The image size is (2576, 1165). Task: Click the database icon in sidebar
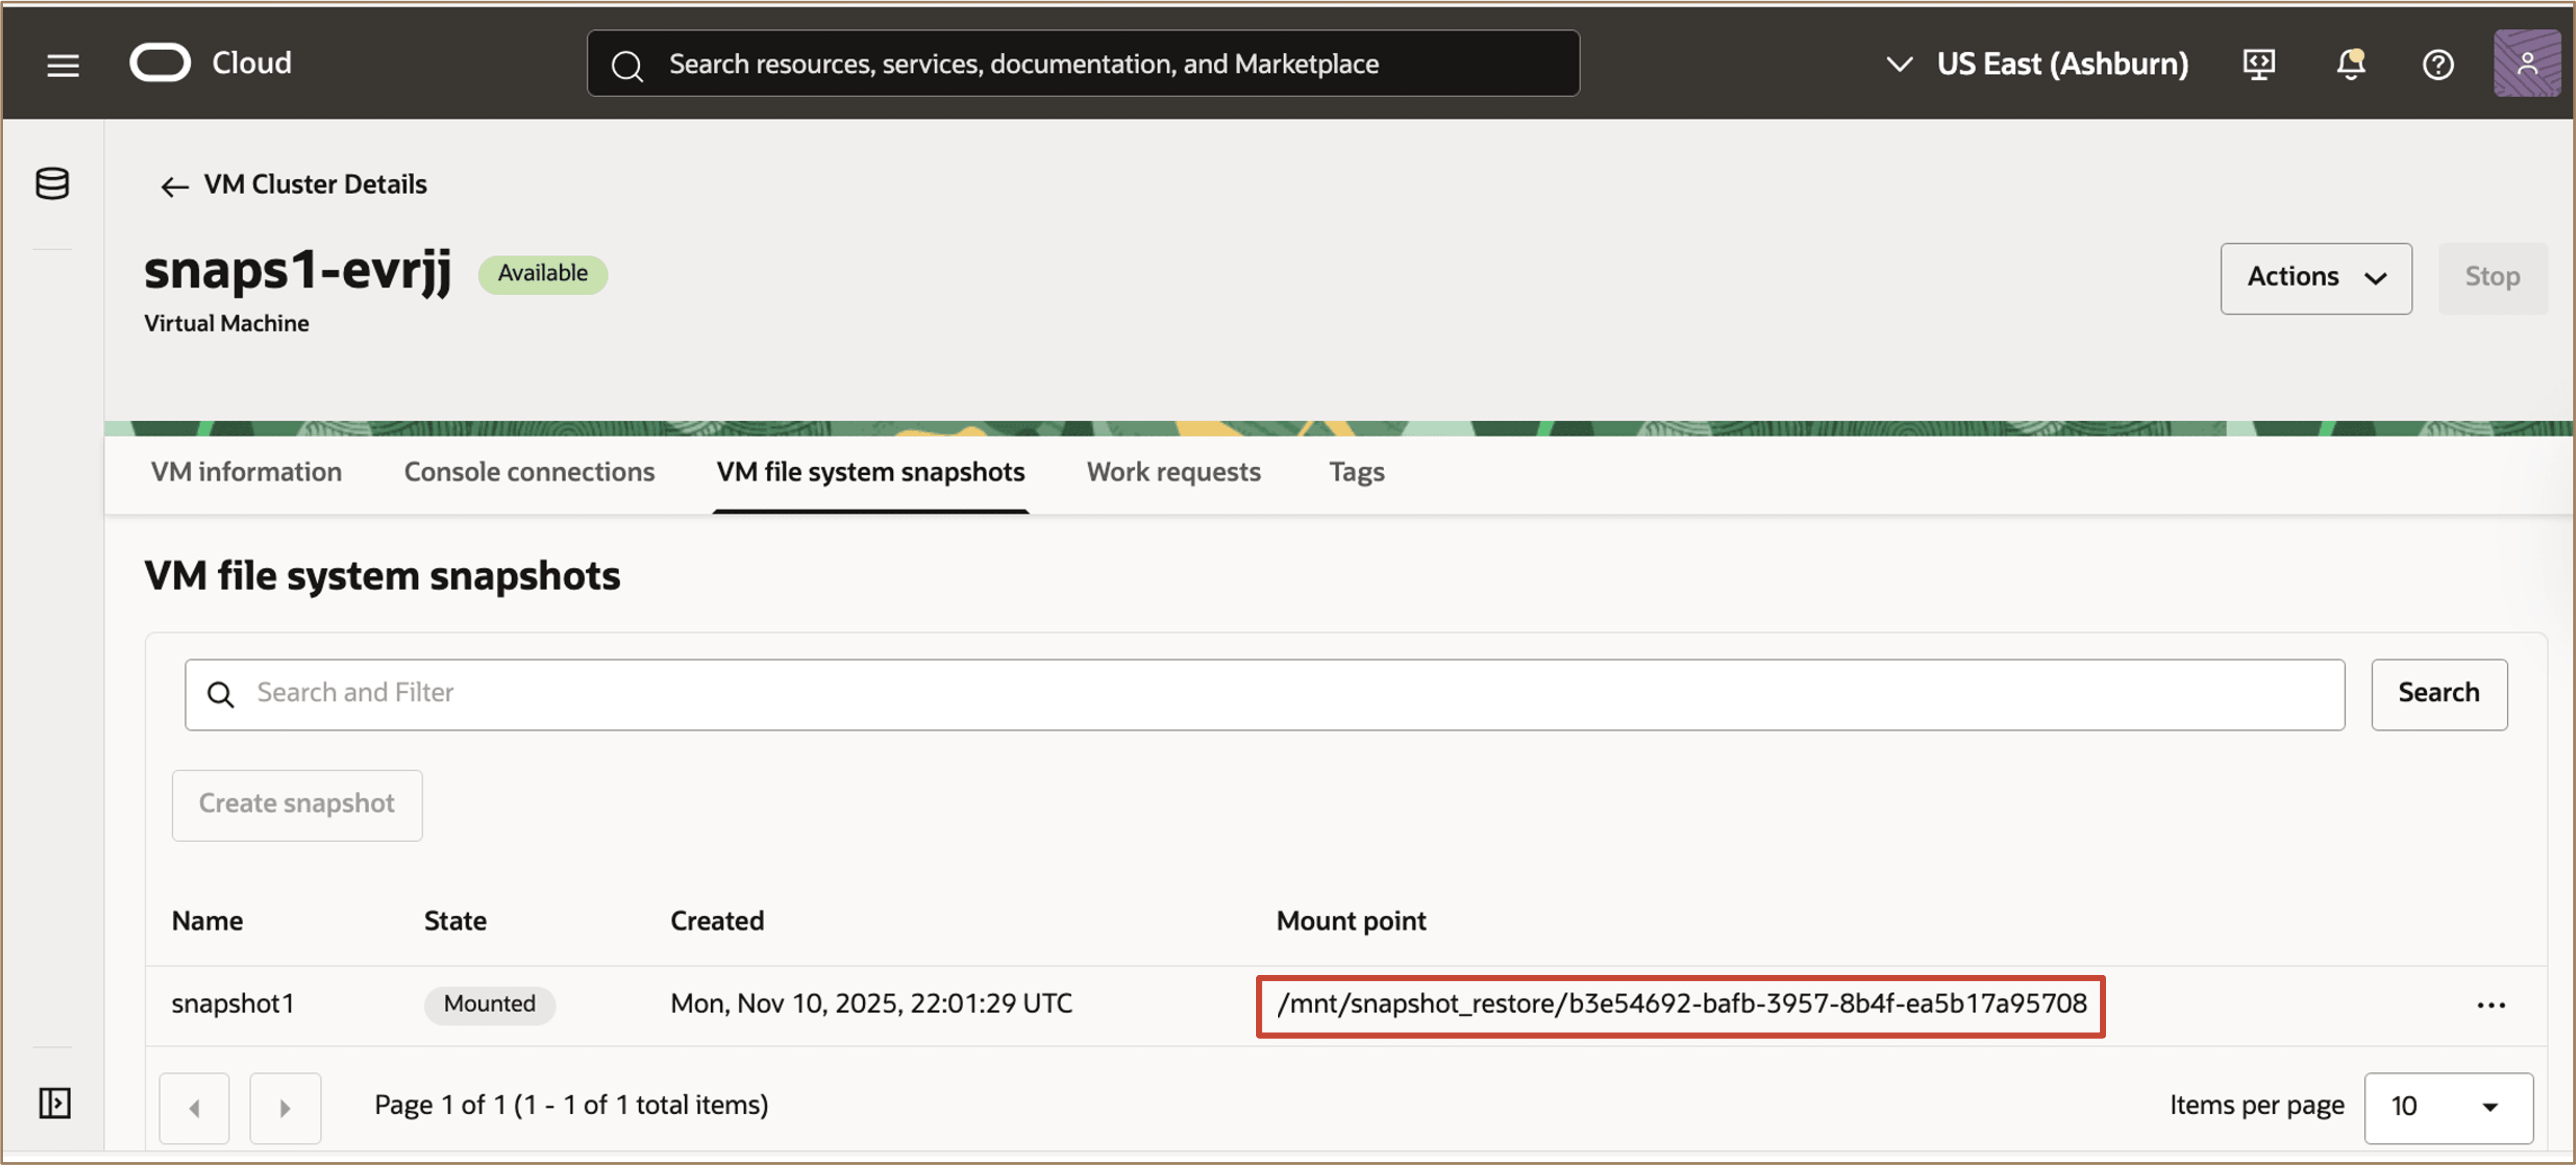pyautogui.click(x=52, y=184)
